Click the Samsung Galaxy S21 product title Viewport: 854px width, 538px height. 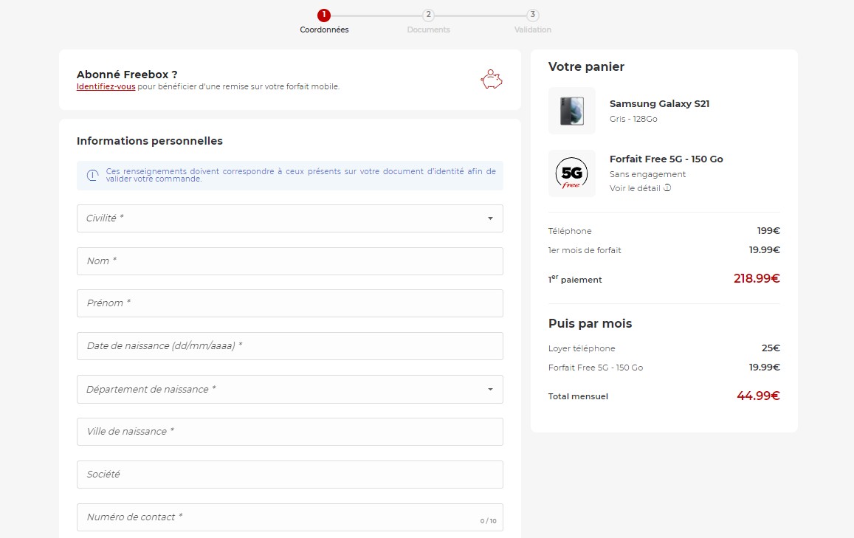point(659,104)
